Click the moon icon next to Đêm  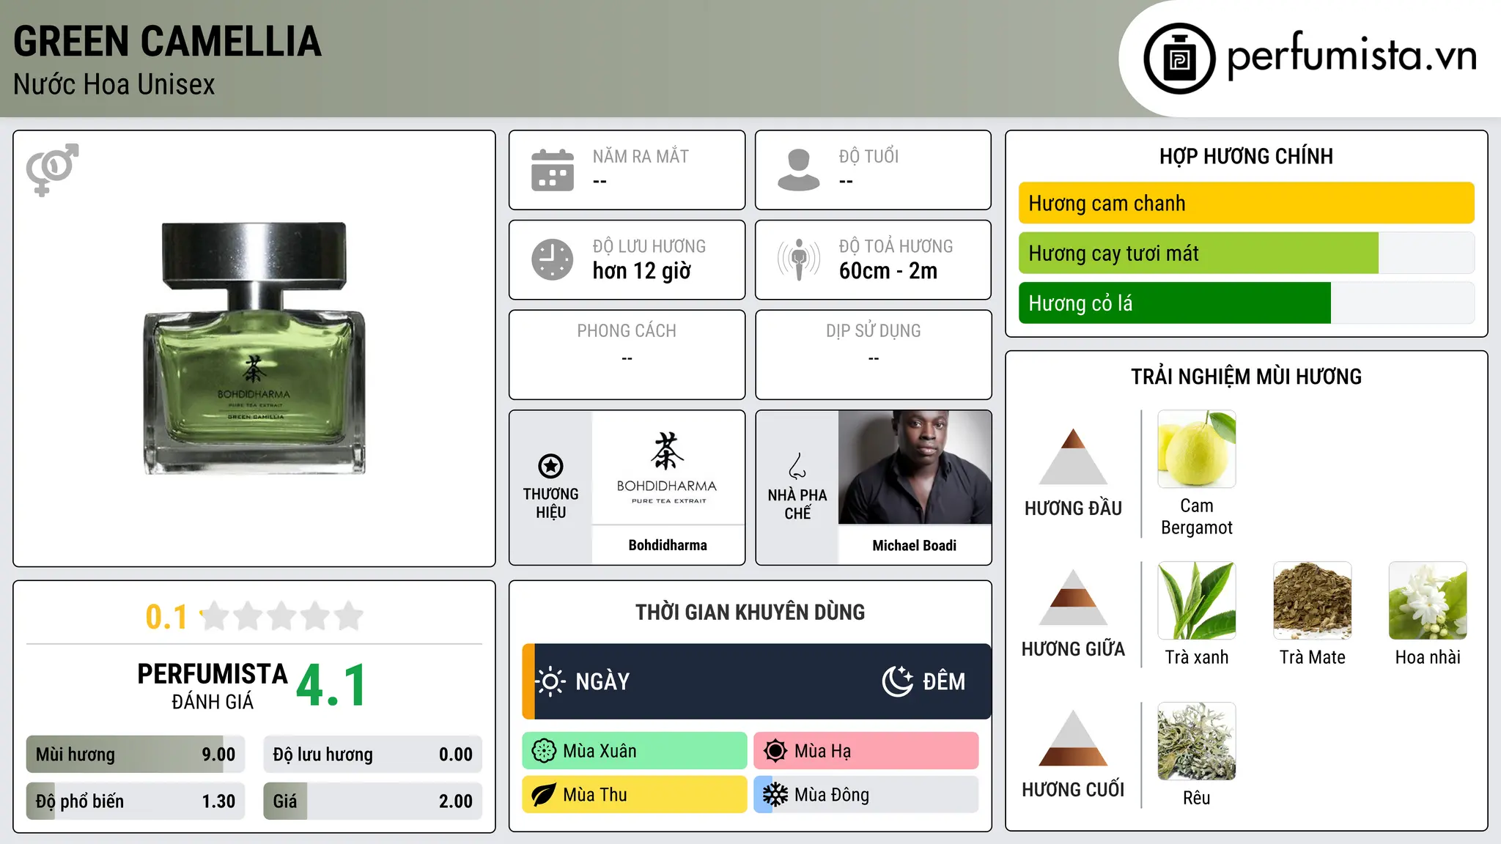tap(897, 681)
